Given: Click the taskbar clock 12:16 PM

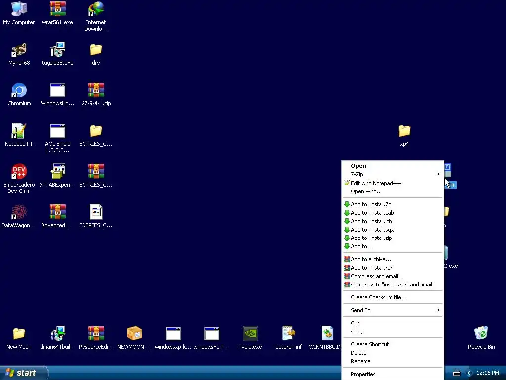Looking at the screenshot, I should [488, 373].
